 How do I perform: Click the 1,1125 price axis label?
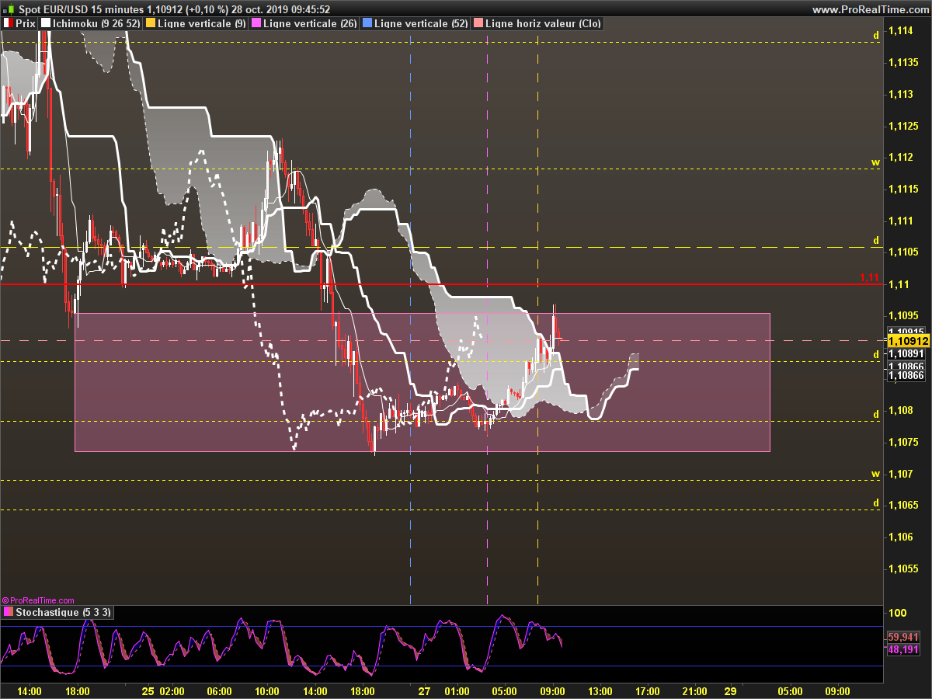(x=904, y=126)
